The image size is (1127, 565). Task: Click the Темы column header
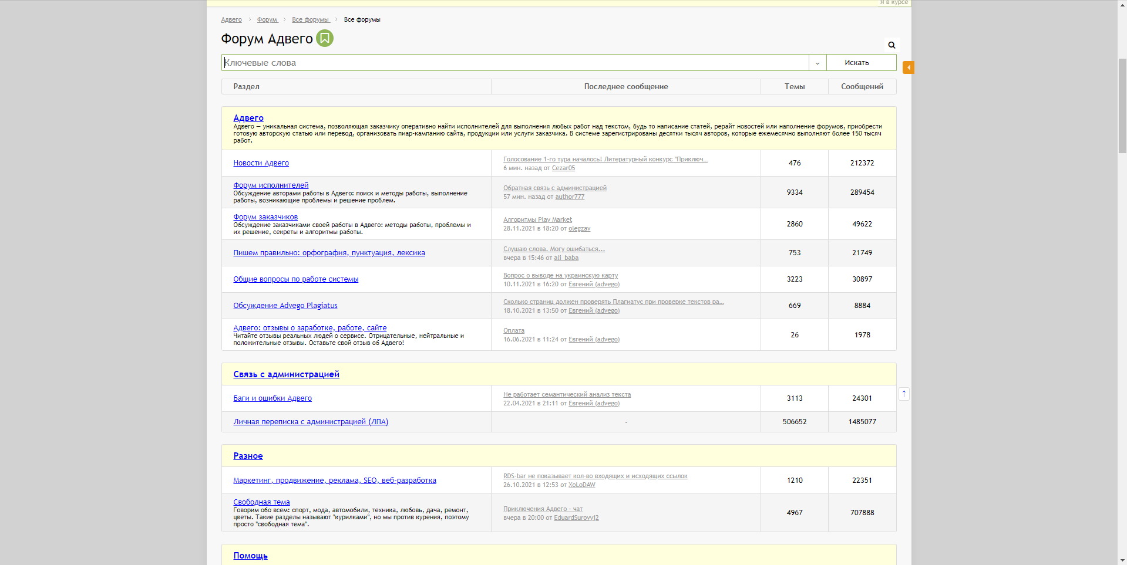[x=795, y=87]
